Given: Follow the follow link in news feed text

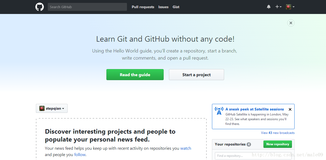Looking at the screenshot, I should 80,155.
